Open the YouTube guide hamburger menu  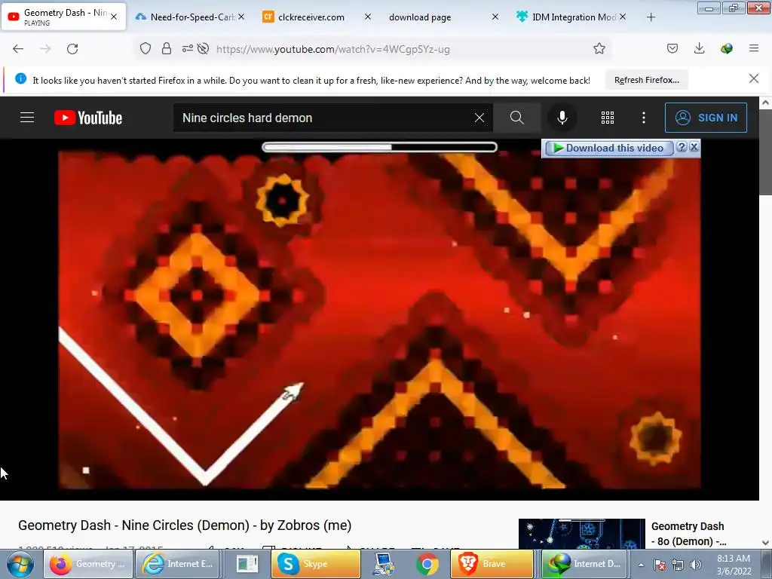pyautogui.click(x=27, y=118)
